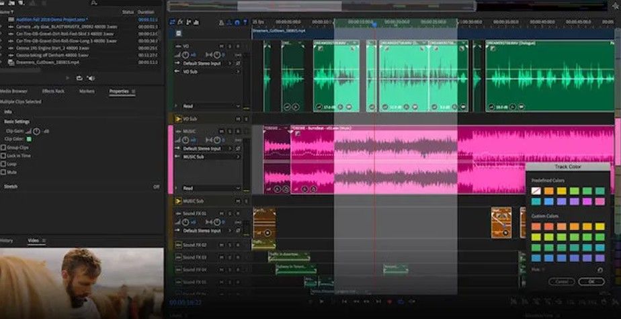Open MUSIC track Default Stereo Input dropdown
The image size is (621, 319).
pos(207,148)
